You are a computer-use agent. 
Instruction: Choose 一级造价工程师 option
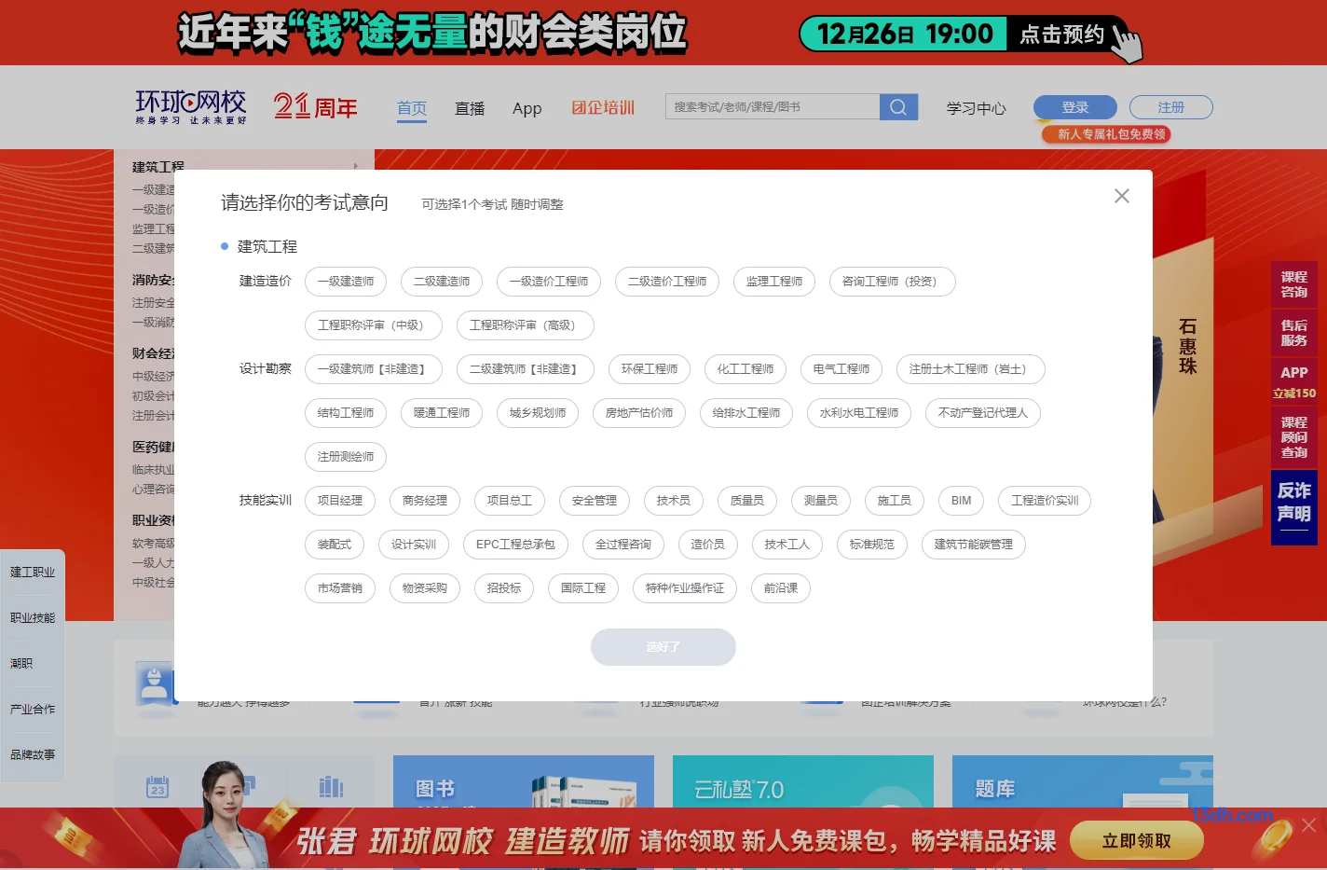(549, 282)
